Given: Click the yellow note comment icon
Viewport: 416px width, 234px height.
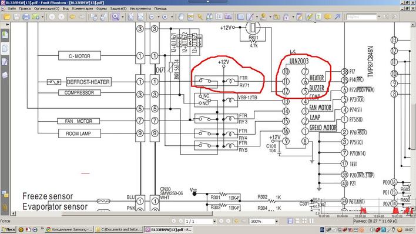Looking at the screenshot, I should click(x=328, y=17).
